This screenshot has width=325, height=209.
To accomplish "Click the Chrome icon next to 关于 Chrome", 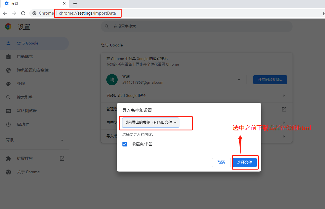I will (x=8, y=172).
